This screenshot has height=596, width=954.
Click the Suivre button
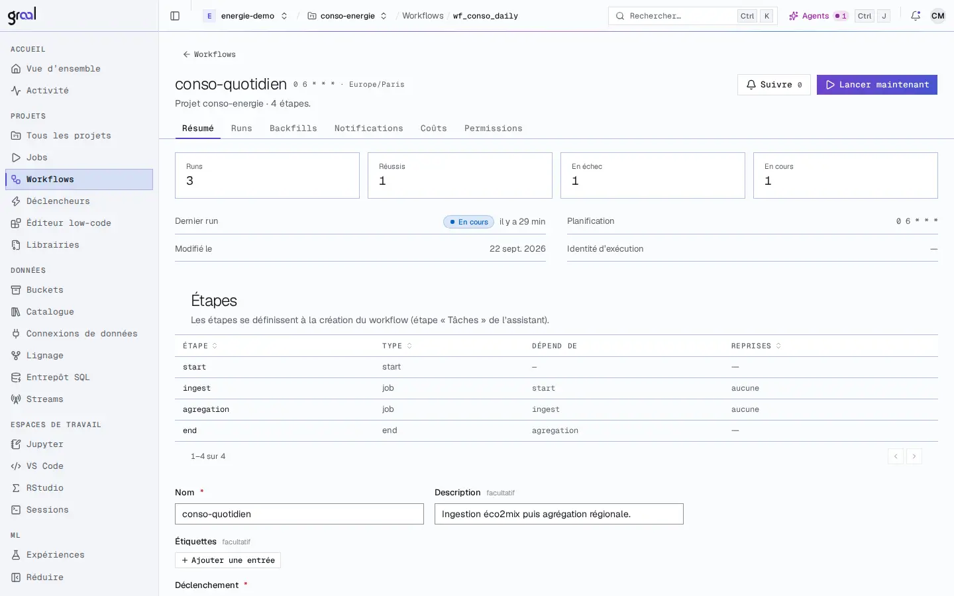(x=774, y=85)
